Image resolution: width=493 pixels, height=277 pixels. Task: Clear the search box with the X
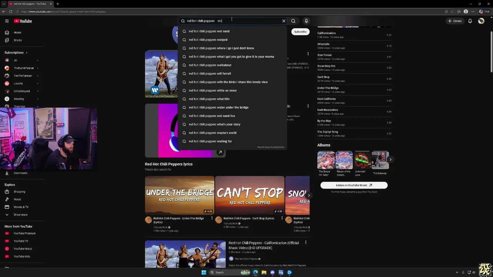284,21
